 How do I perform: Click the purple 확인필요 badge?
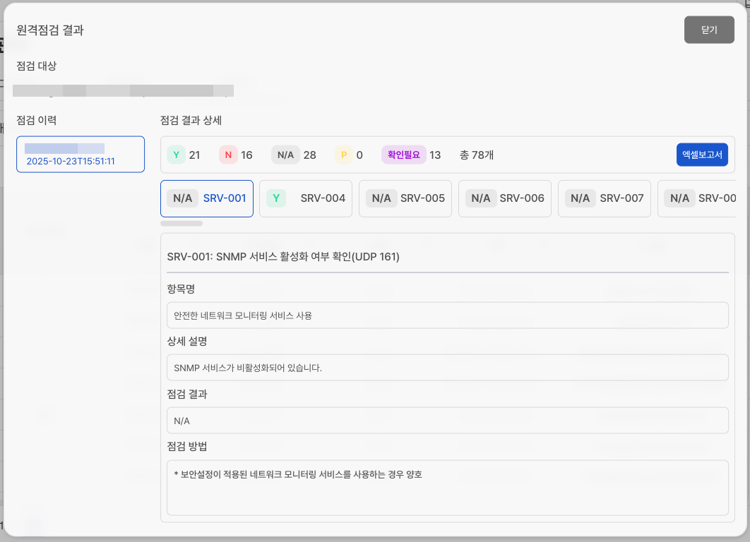pos(404,155)
